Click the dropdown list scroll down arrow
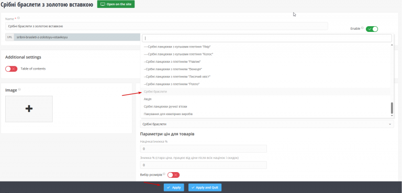The height and width of the screenshot is (193, 402). click(392, 116)
